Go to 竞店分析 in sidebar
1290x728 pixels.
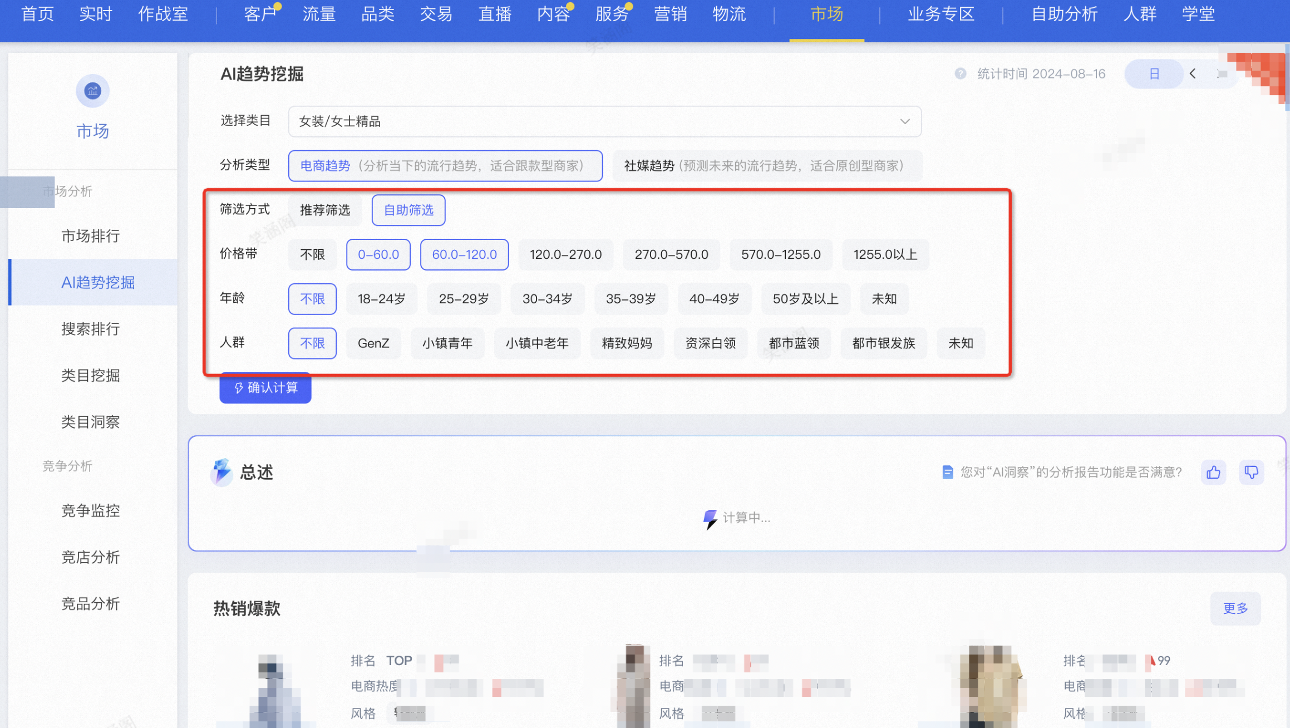tap(91, 557)
